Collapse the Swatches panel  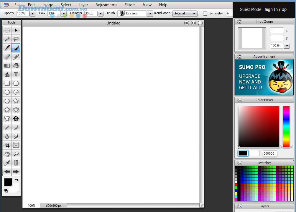(240, 163)
